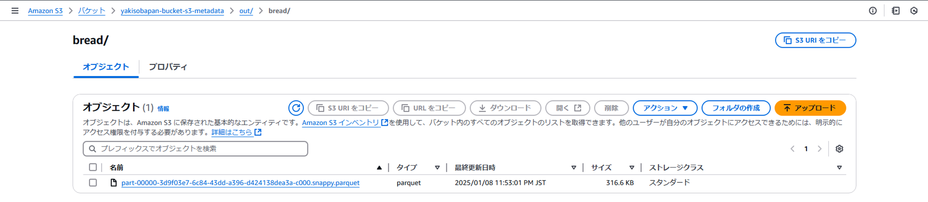Expand the アクション dropdown
The height and width of the screenshot is (202, 928).
click(x=665, y=108)
